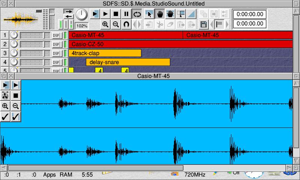Click the track 2 number button
The image size is (300, 180).
[5, 44]
